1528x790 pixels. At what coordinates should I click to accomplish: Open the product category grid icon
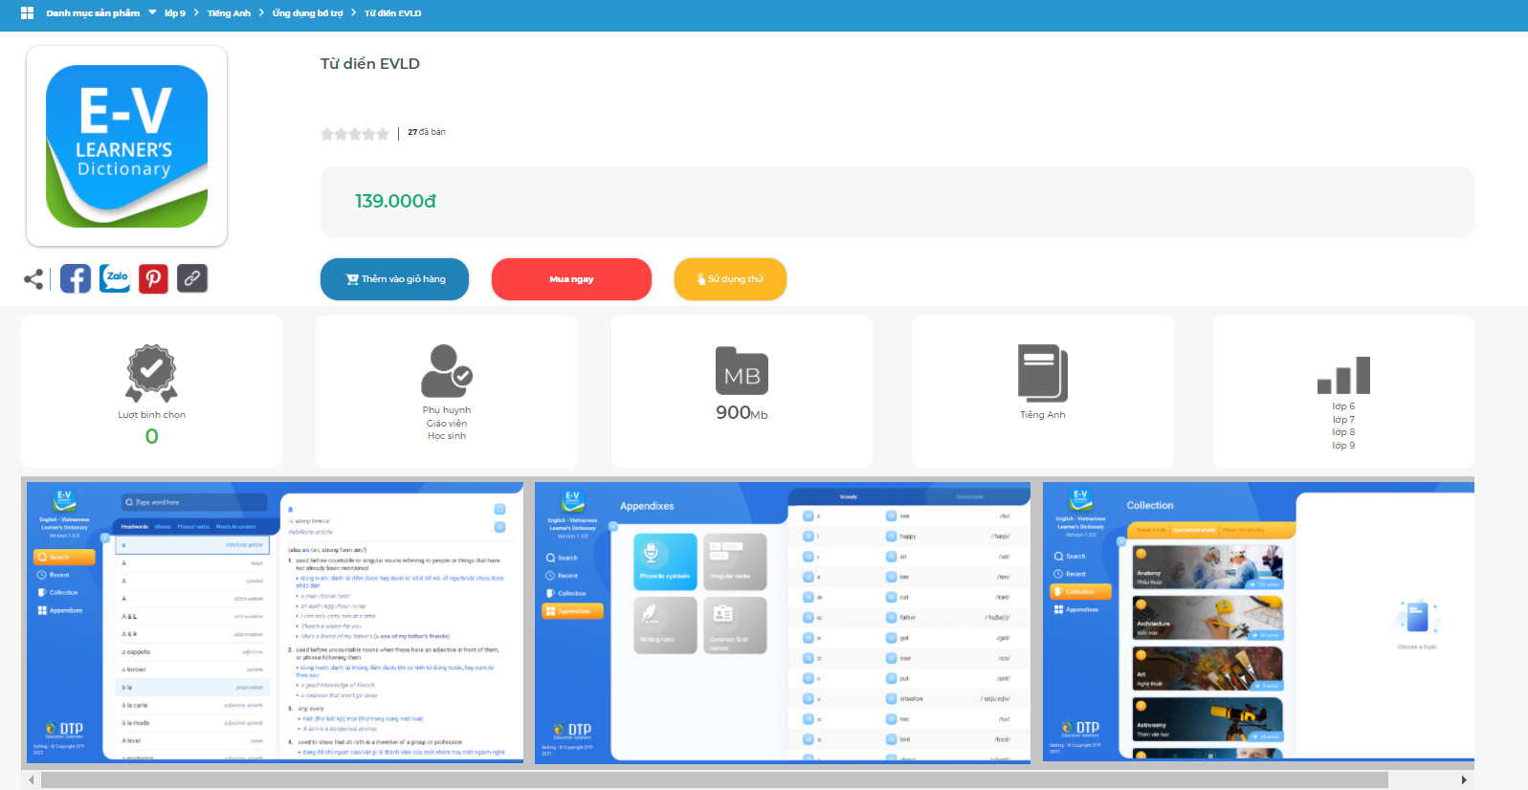27,13
